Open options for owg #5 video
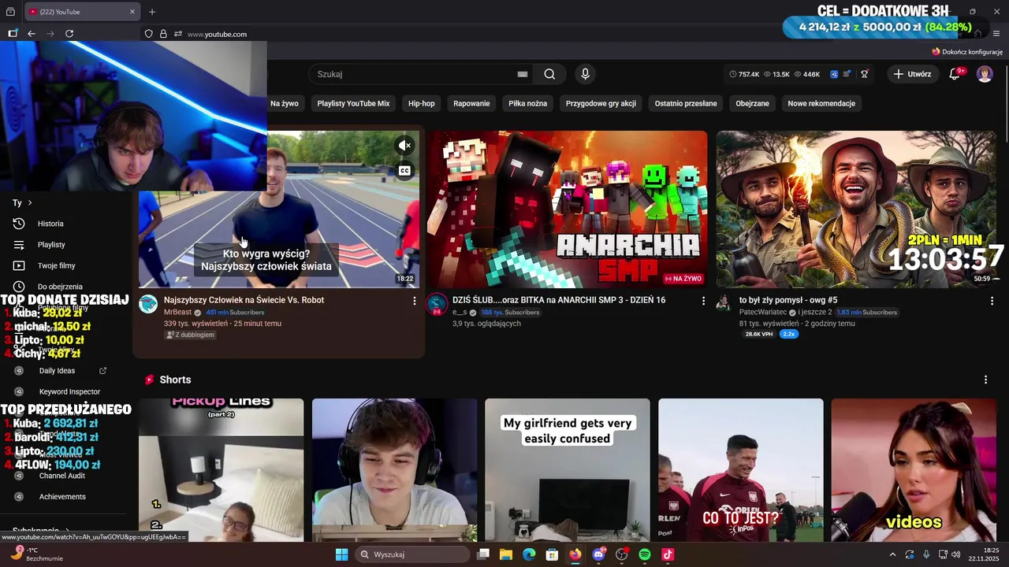 [x=992, y=301]
